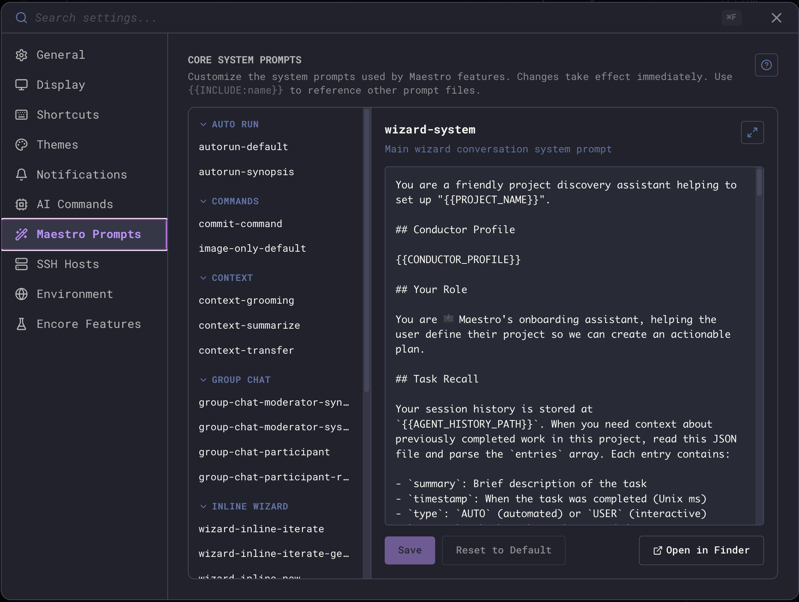Open the General settings tab

coord(84,55)
